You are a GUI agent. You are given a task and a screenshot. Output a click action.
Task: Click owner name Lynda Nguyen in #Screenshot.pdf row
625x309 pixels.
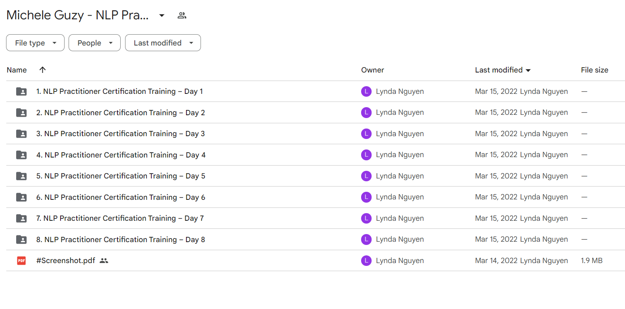tap(400, 261)
